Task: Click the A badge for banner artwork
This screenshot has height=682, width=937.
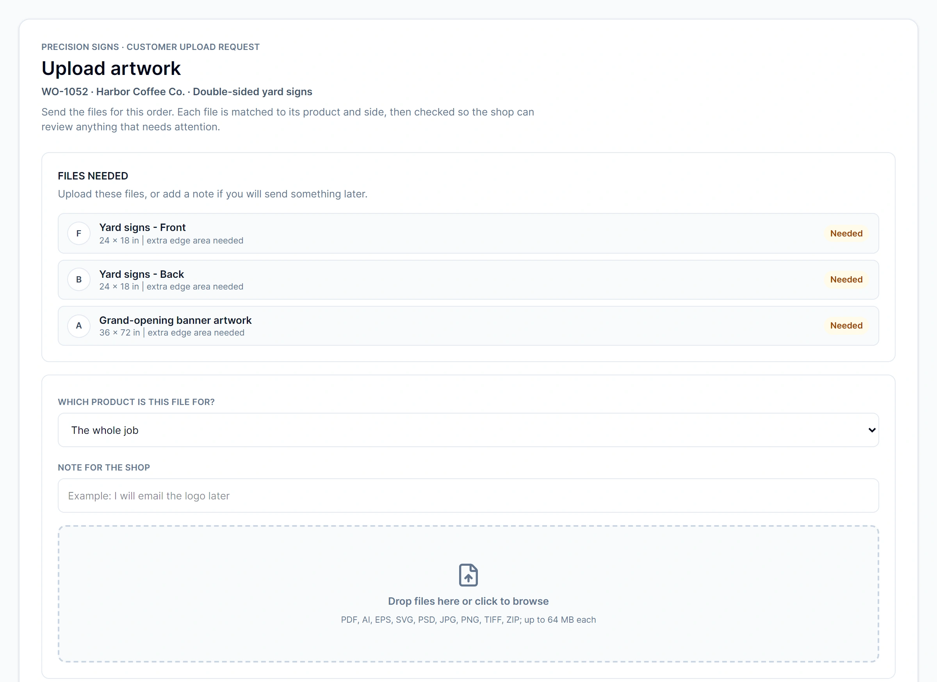Action: pyautogui.click(x=78, y=326)
